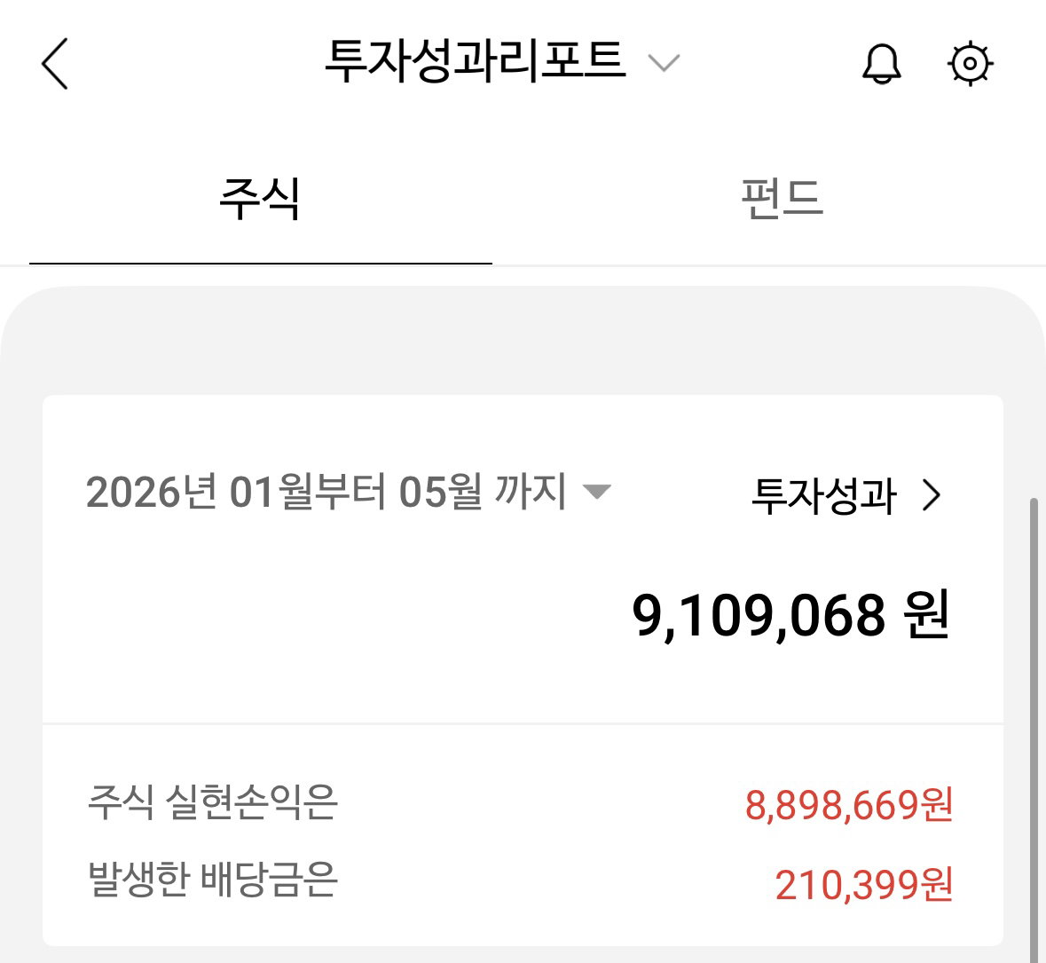Open the date range dropdown triangle

pyautogui.click(x=596, y=492)
